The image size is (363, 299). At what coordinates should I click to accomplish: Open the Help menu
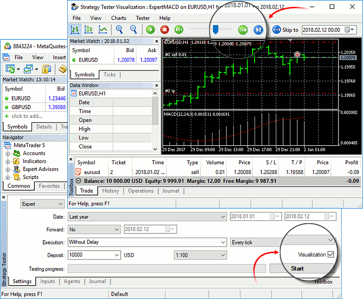(165, 18)
